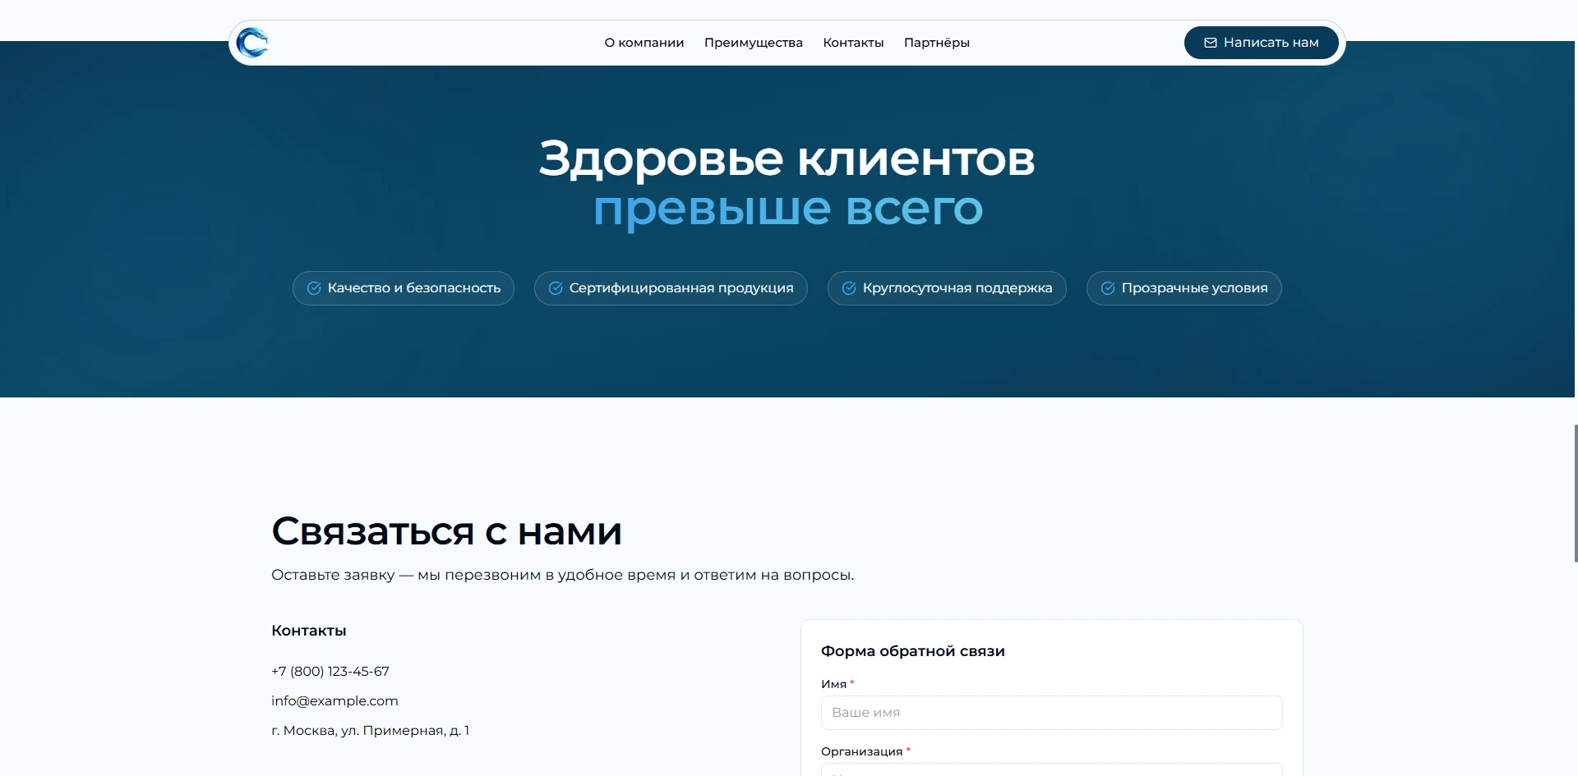The image size is (1578, 776).
Task: Click the Организация input field
Action: [1051, 772]
